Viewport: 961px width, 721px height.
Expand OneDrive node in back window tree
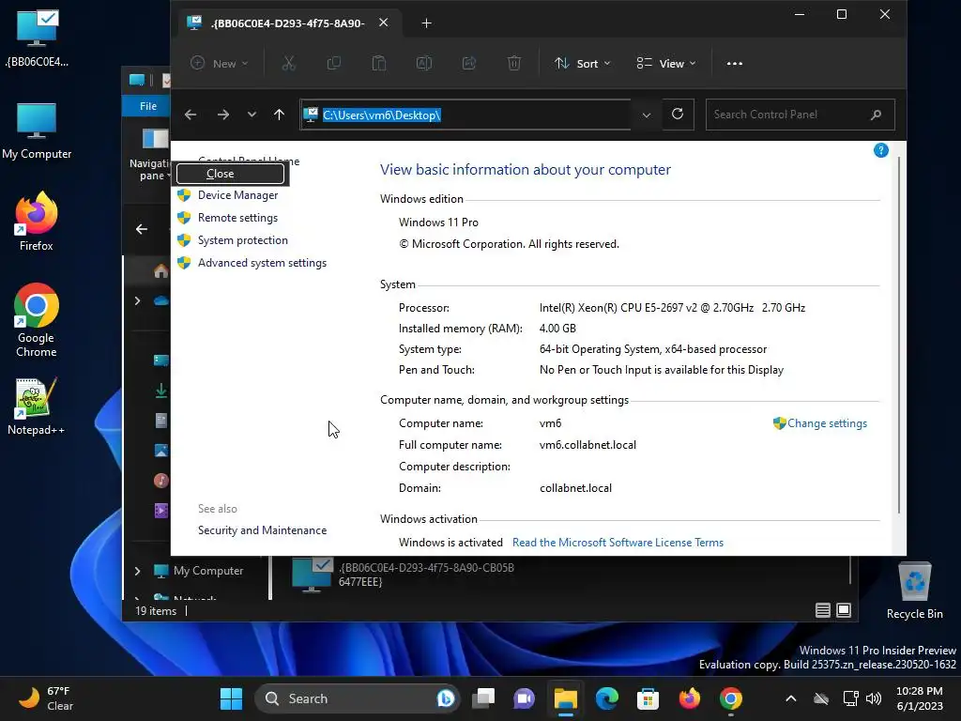pyautogui.click(x=137, y=301)
